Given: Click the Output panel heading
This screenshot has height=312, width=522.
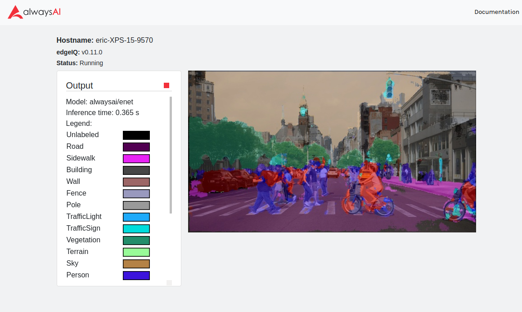Looking at the screenshot, I should [x=80, y=85].
